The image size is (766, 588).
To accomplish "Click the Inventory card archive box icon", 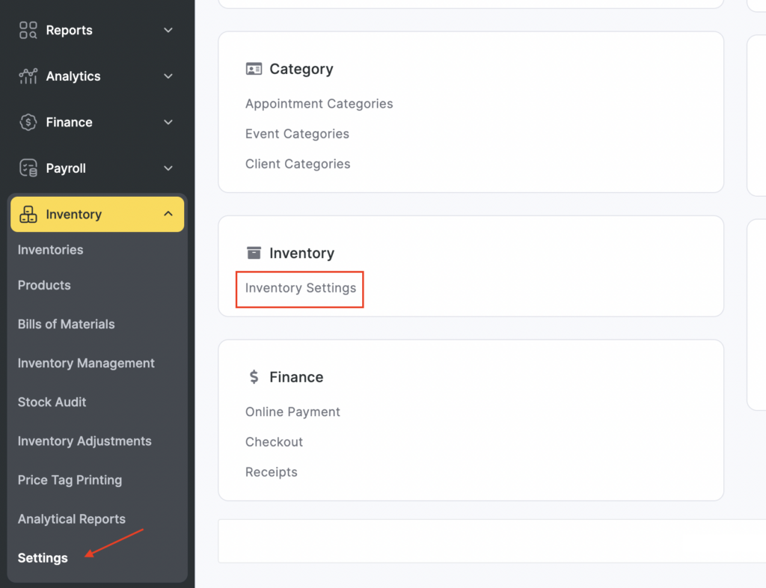I will (254, 253).
